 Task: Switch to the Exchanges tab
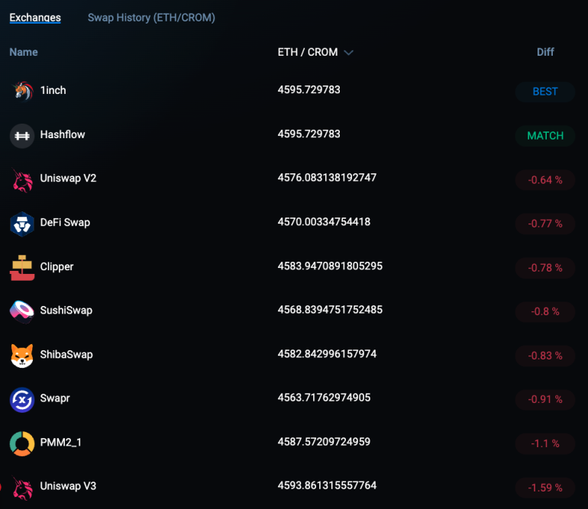35,18
